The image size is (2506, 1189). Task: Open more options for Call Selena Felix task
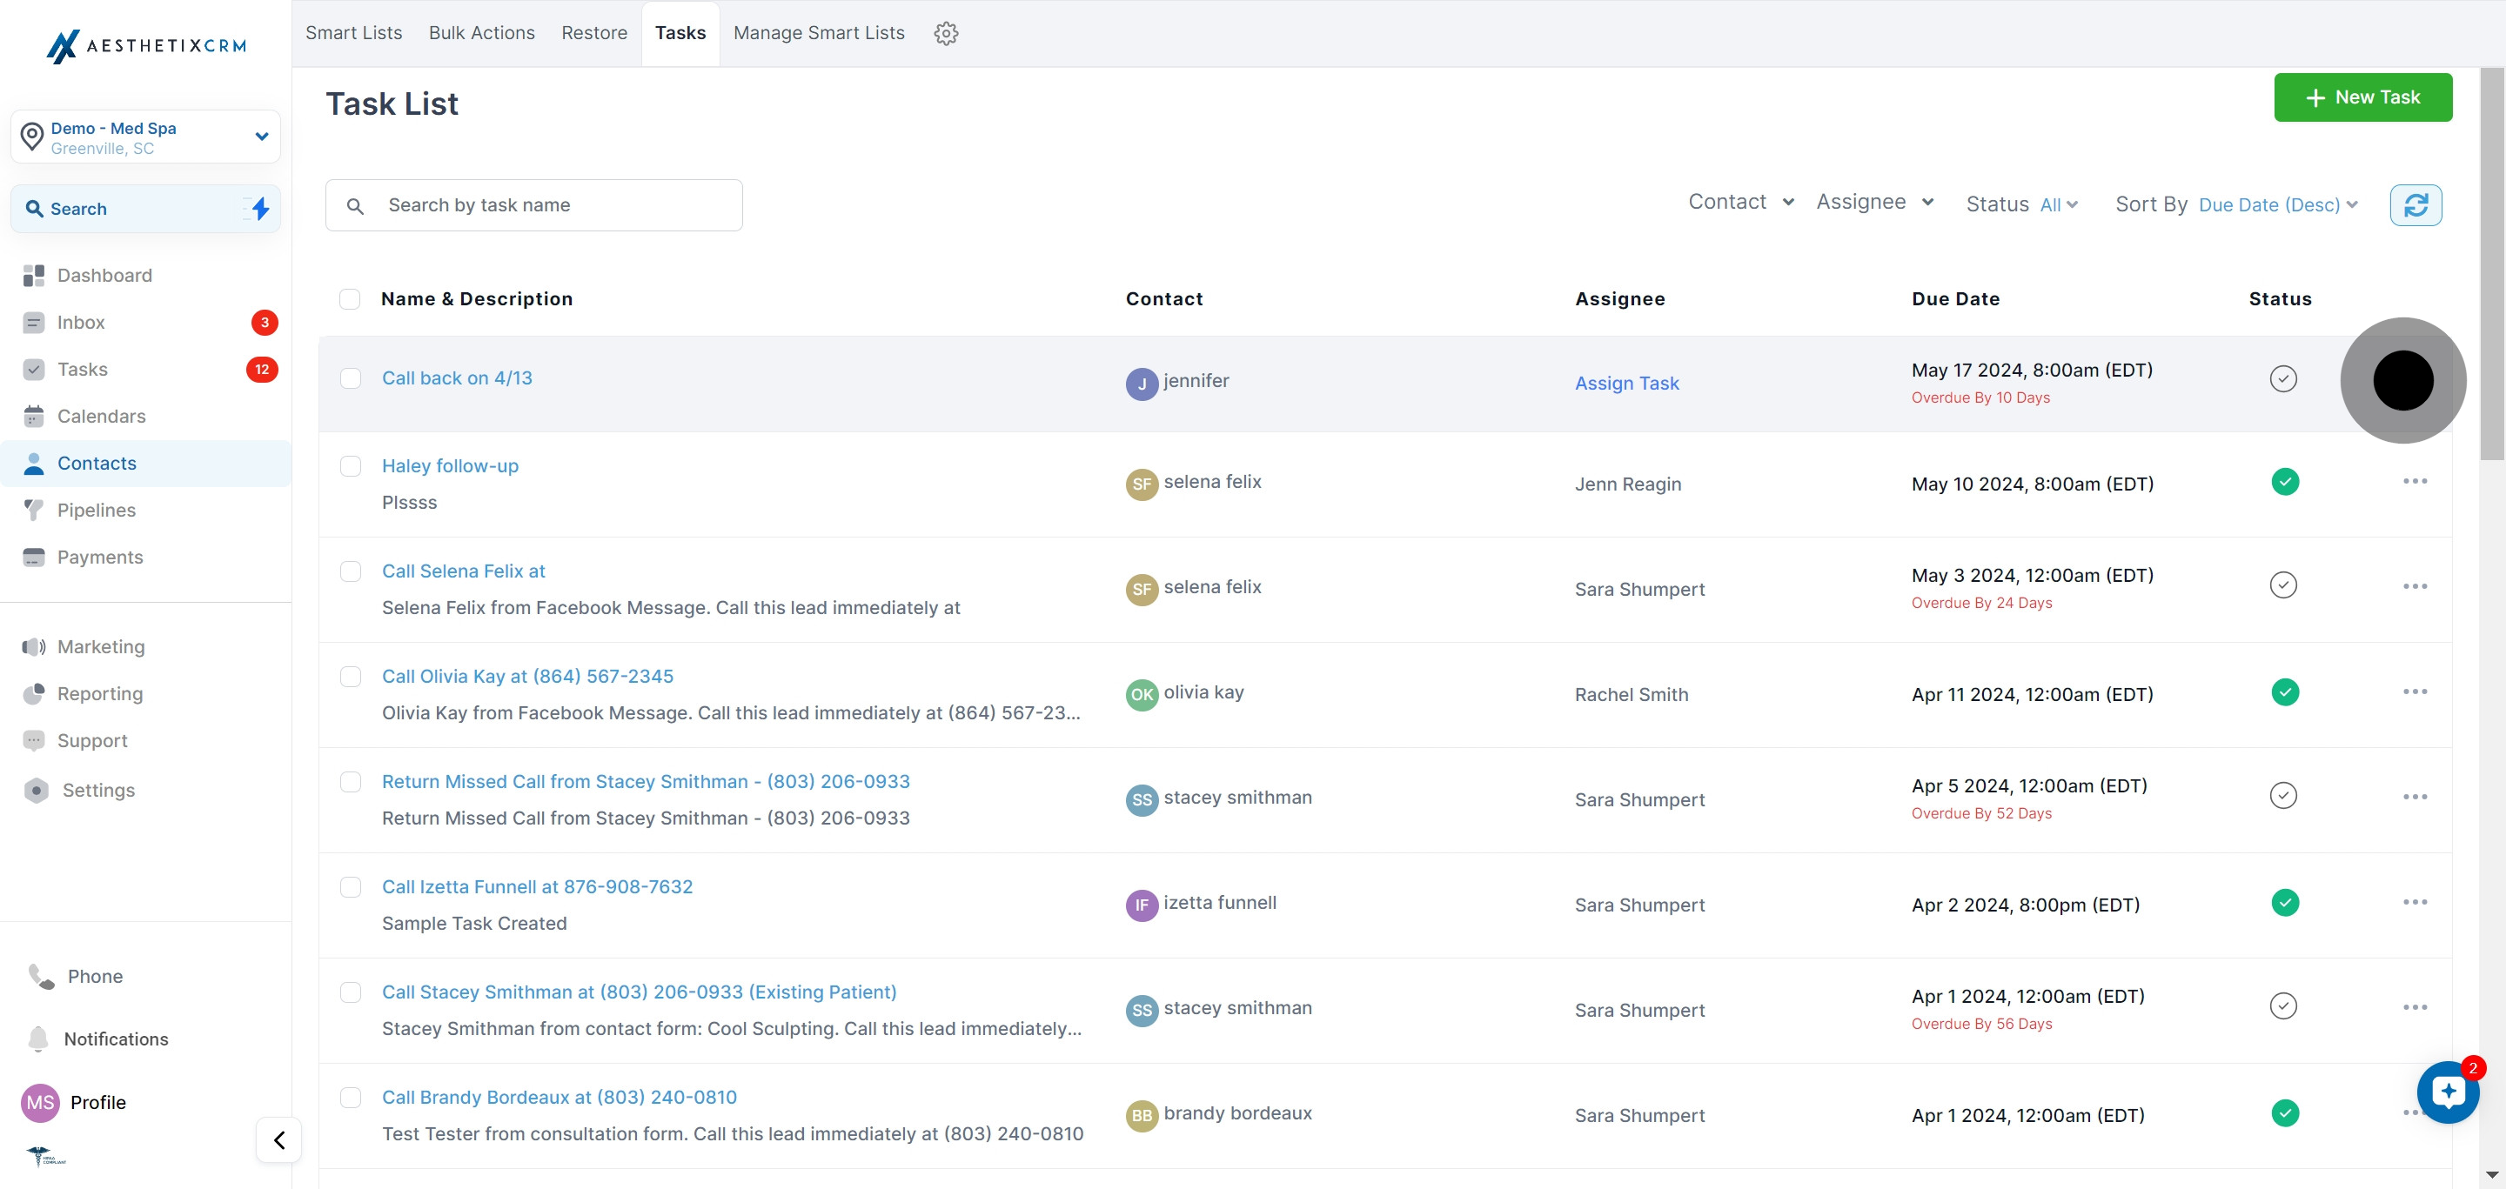(x=2415, y=586)
